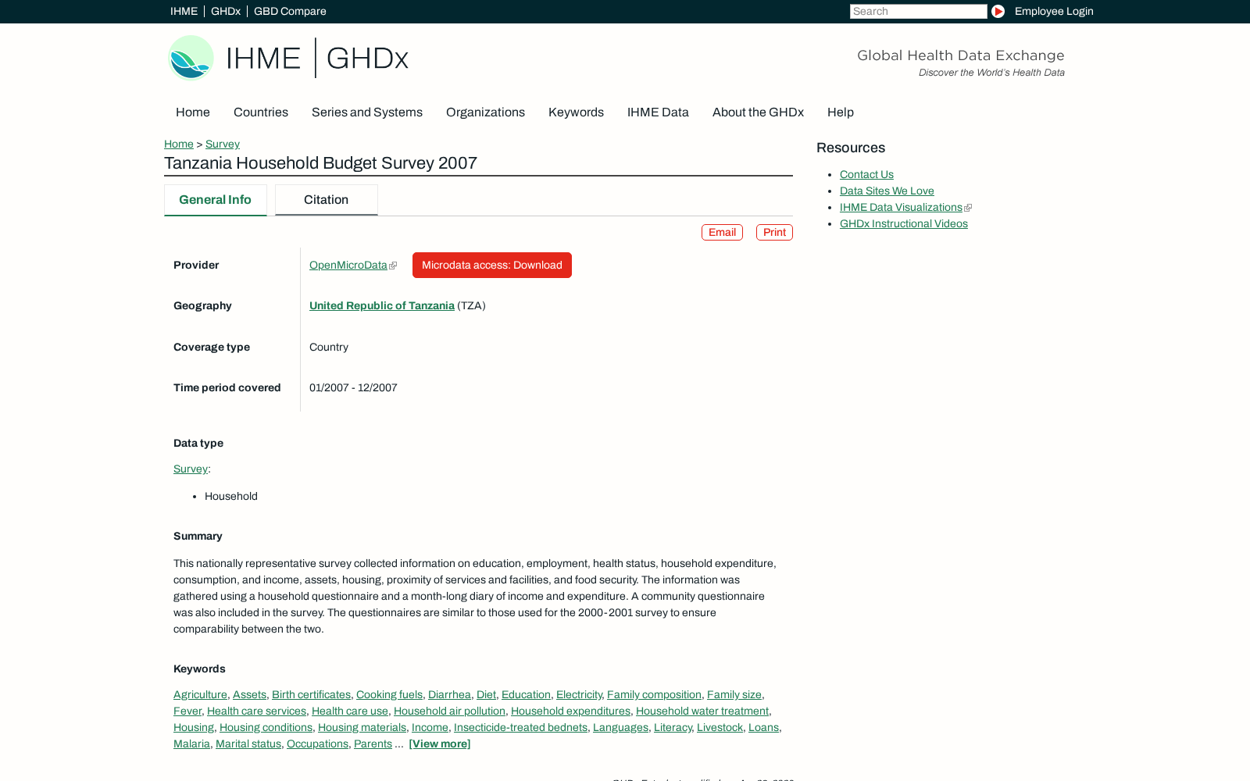The width and height of the screenshot is (1250, 781).
Task: Click the Home breadcrumb link
Action: click(179, 144)
